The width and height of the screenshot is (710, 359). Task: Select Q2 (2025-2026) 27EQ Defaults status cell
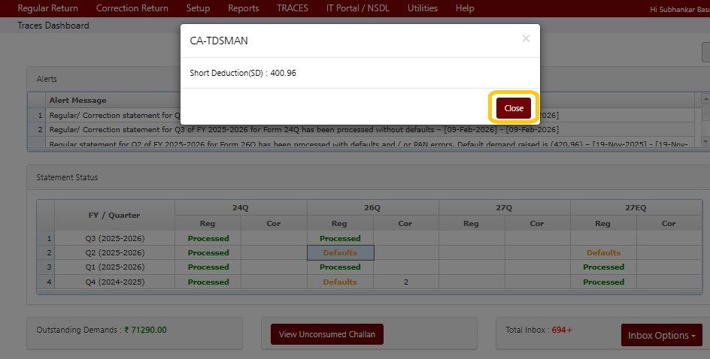click(603, 253)
